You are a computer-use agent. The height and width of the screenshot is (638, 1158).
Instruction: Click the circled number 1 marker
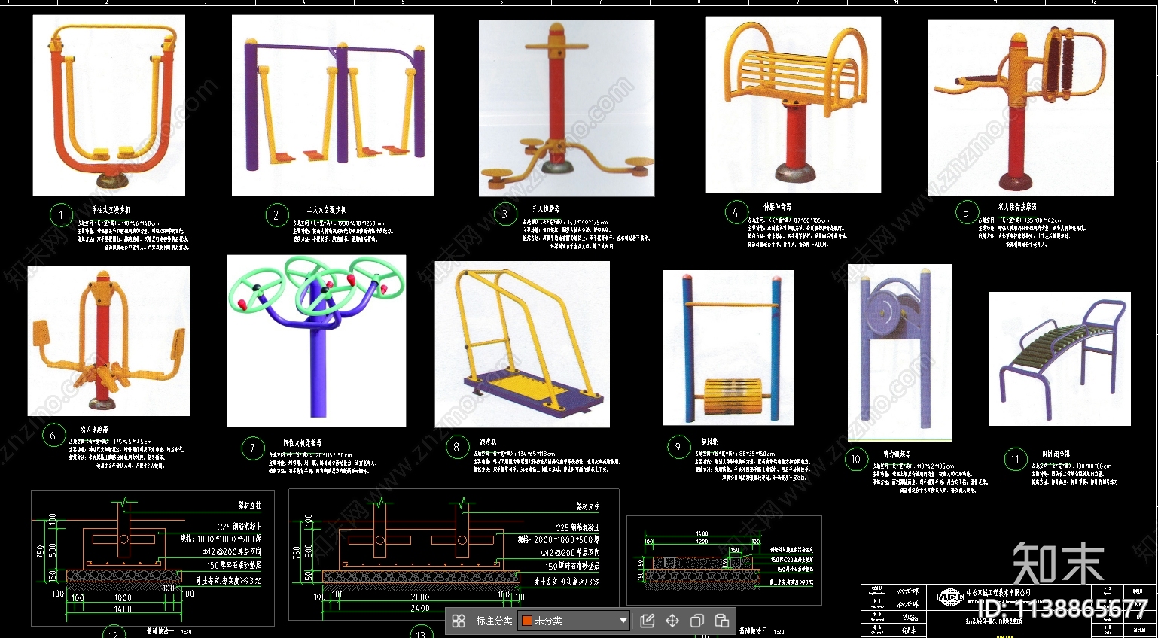click(x=61, y=215)
